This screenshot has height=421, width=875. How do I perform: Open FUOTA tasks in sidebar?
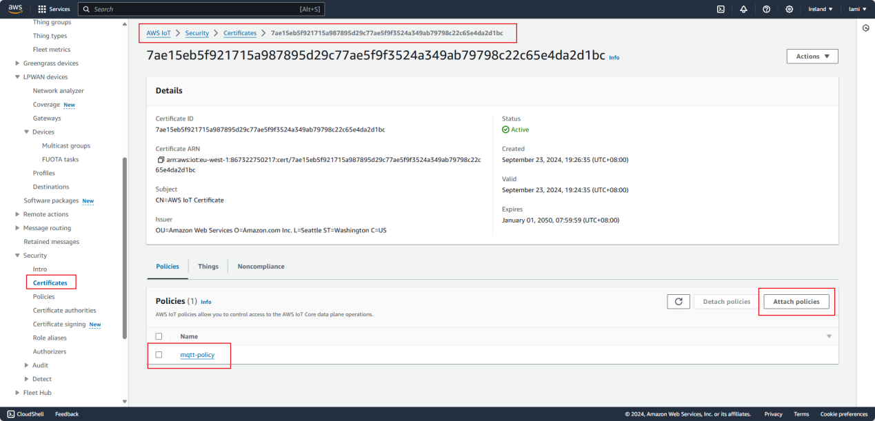click(x=60, y=159)
